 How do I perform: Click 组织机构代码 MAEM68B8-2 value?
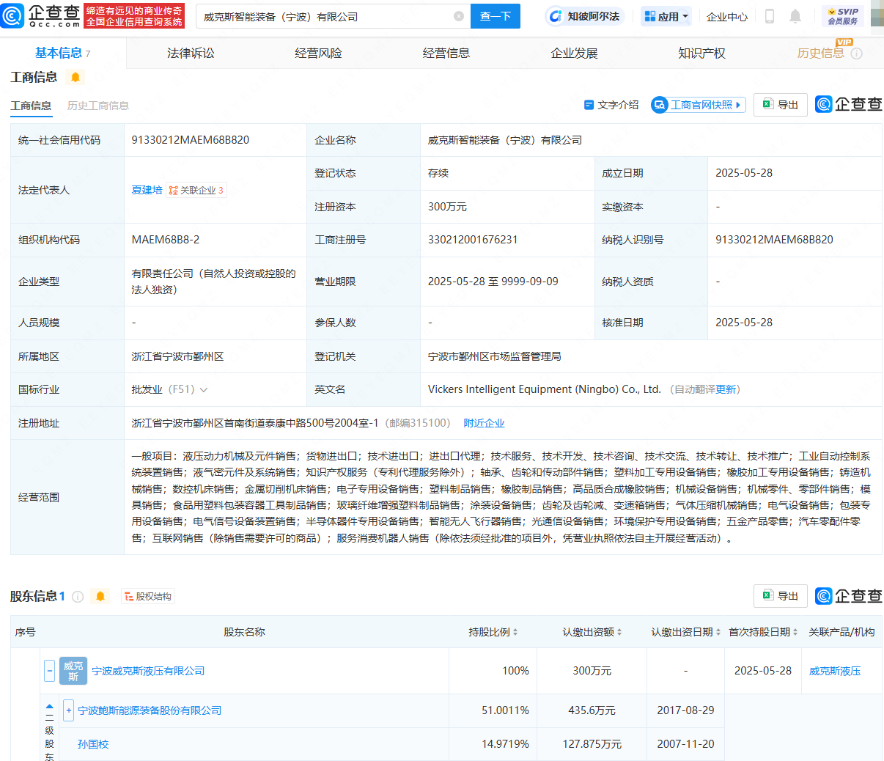point(166,240)
